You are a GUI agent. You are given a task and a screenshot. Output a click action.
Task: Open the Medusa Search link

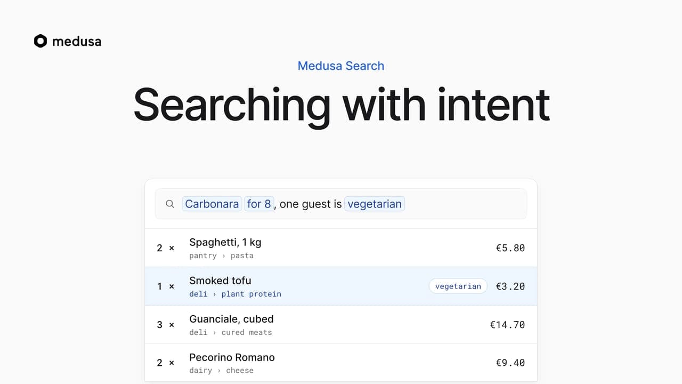click(x=341, y=66)
